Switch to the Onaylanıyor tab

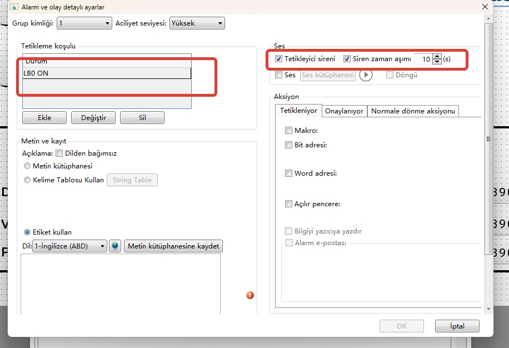click(x=344, y=111)
